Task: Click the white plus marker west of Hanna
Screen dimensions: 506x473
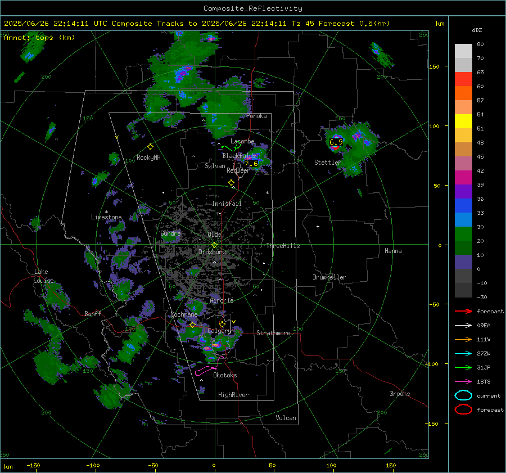Action: point(318,226)
